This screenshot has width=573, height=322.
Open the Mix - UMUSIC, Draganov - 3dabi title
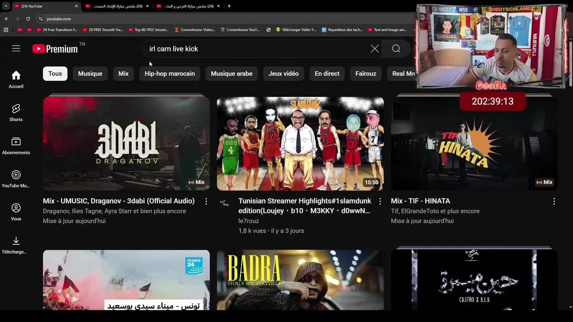click(119, 201)
